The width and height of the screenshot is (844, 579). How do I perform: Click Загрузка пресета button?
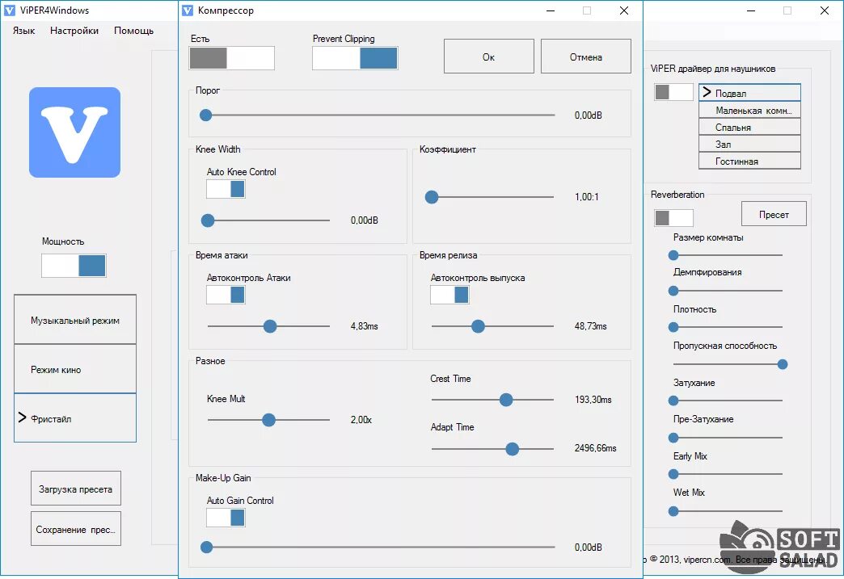tap(76, 489)
